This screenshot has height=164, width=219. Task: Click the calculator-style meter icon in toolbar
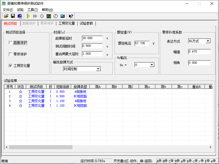pos(62,16)
